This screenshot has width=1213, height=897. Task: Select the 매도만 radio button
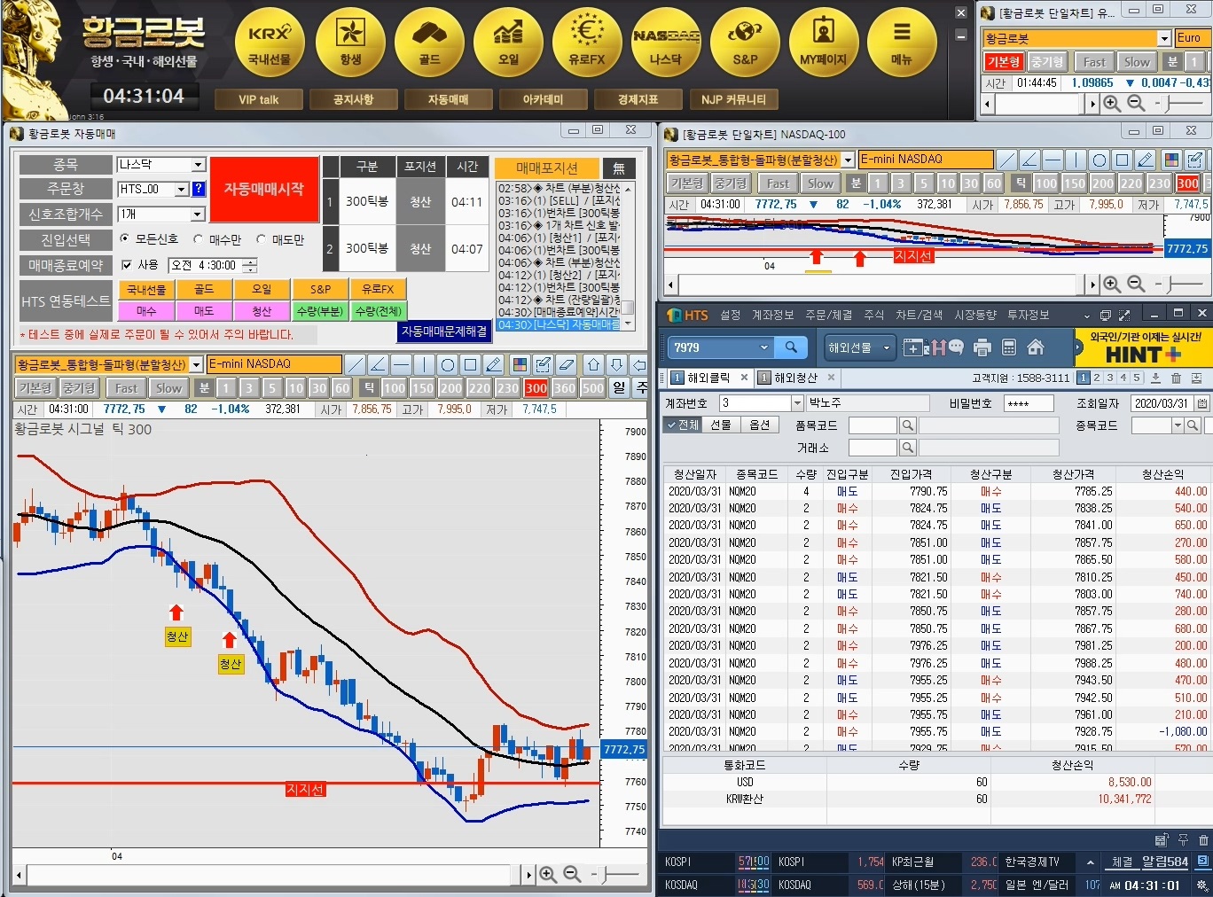261,239
